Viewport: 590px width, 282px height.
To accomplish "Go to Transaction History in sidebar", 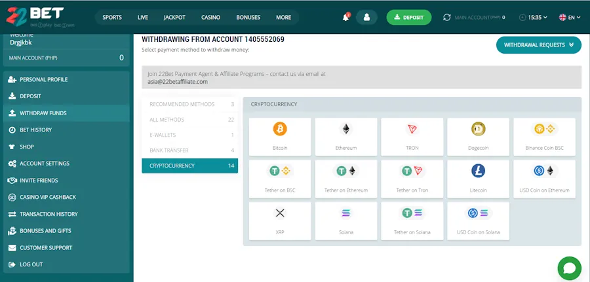I will 49,214.
